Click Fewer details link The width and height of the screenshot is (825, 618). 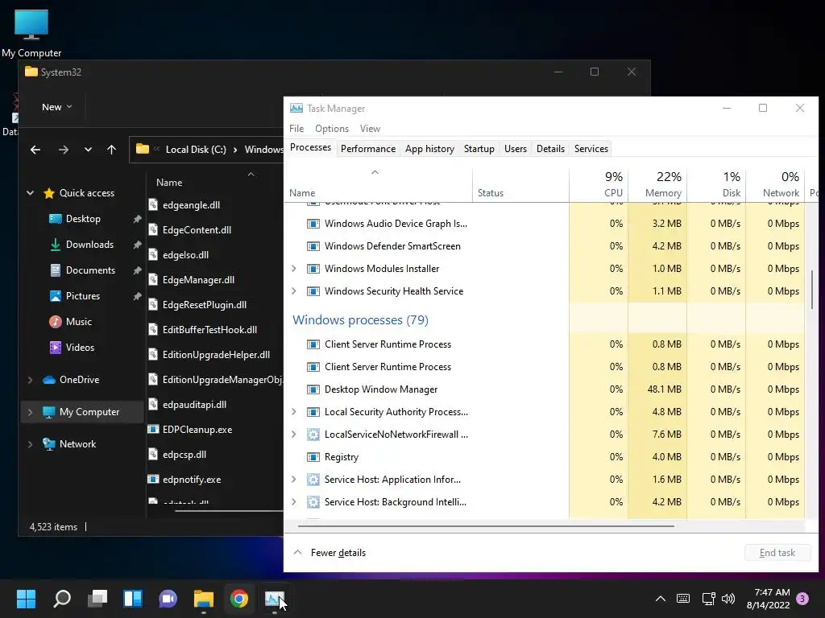(338, 553)
